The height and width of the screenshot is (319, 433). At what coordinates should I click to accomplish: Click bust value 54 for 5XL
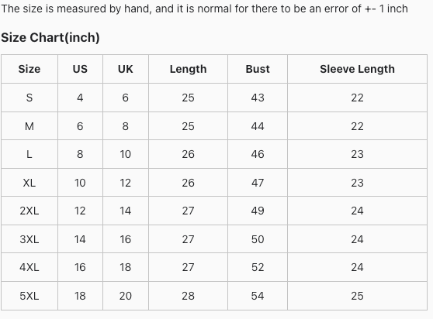pyautogui.click(x=258, y=296)
